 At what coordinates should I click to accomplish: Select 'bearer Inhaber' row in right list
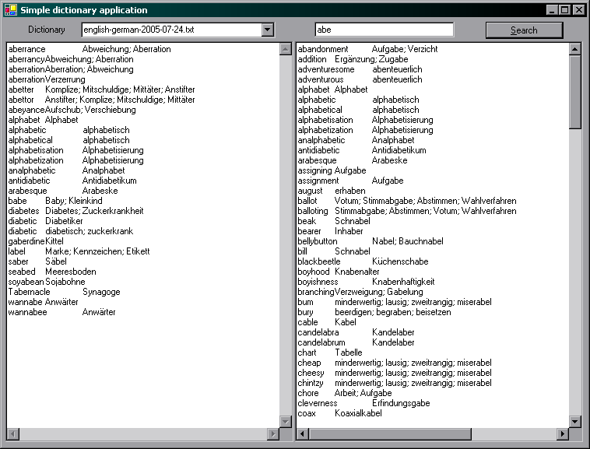(x=330, y=232)
